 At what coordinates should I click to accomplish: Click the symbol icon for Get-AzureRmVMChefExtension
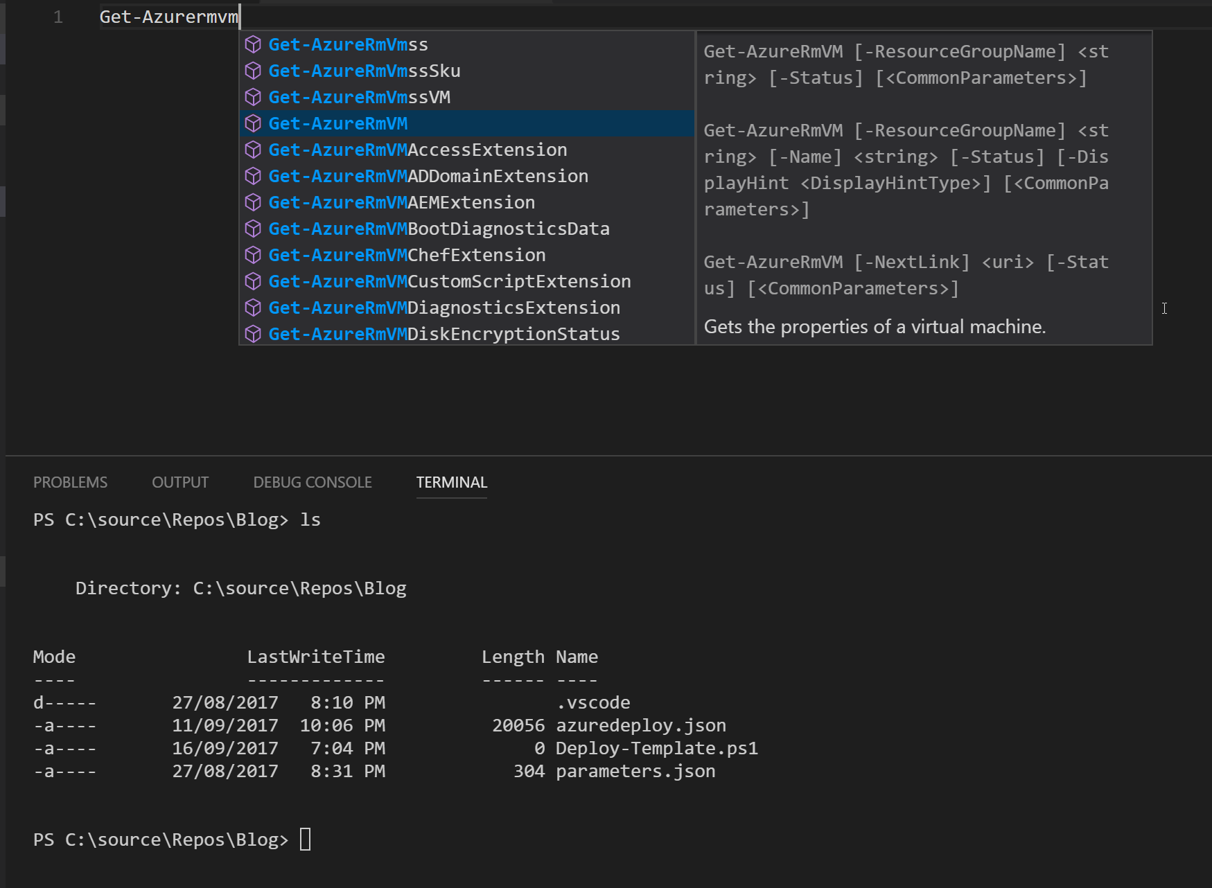[254, 255]
